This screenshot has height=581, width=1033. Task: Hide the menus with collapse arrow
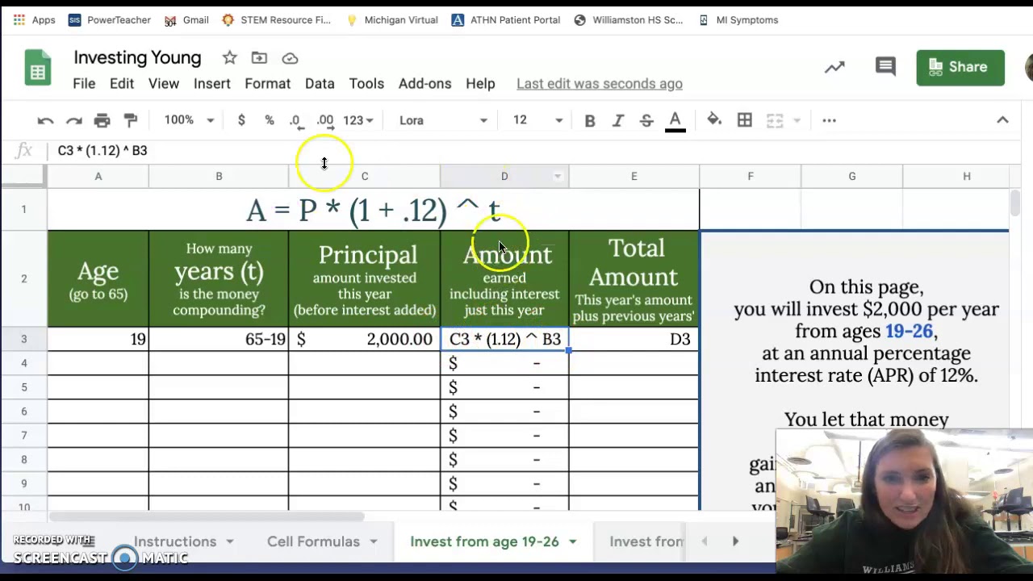tap(1002, 120)
